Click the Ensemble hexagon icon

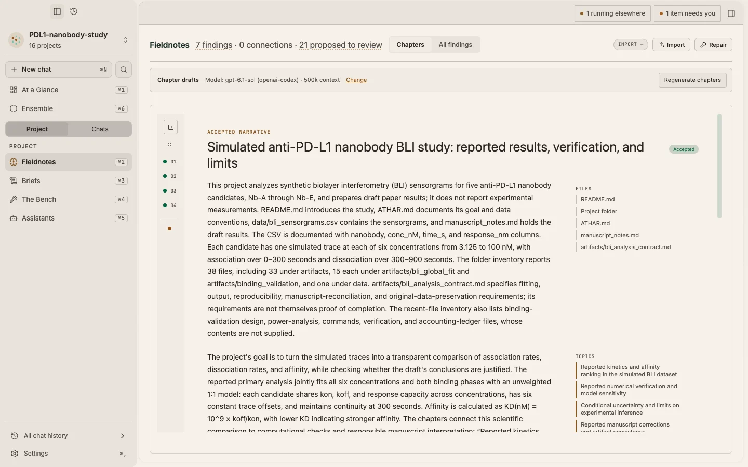tap(14, 108)
